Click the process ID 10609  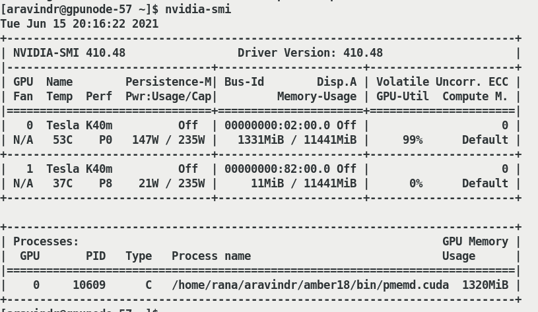pyautogui.click(x=89, y=285)
